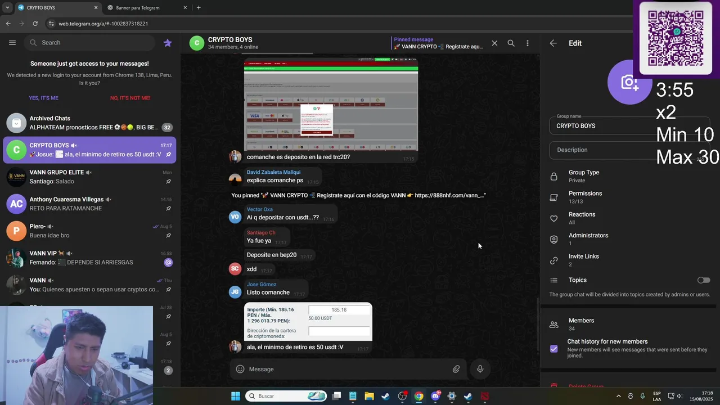Viewport: 720px width, 405px height.
Task: Open the pinned VANN CRYPTO message
Action: pyautogui.click(x=438, y=43)
